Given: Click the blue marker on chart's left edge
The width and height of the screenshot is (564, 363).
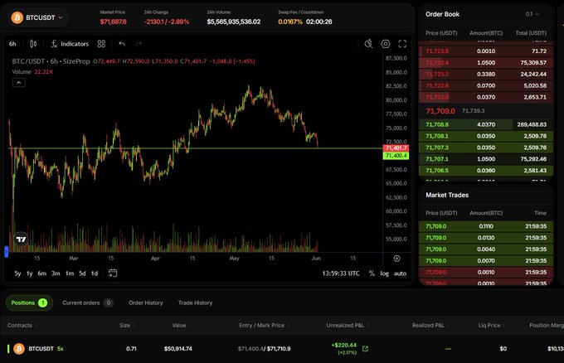Looking at the screenshot, I should 6,252.
